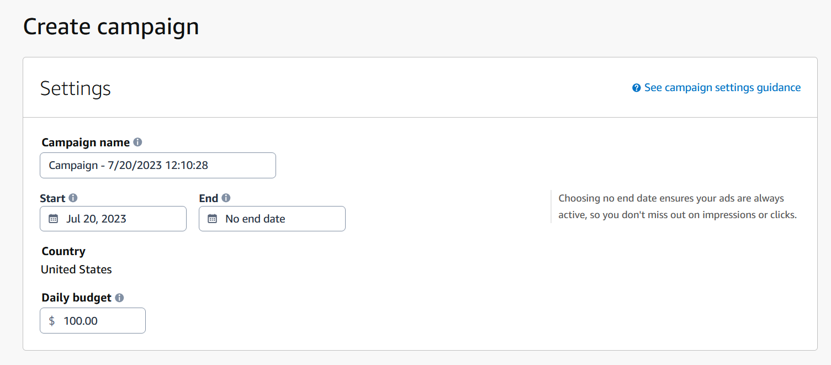Click question mark icon beside settings guidance

pos(637,88)
